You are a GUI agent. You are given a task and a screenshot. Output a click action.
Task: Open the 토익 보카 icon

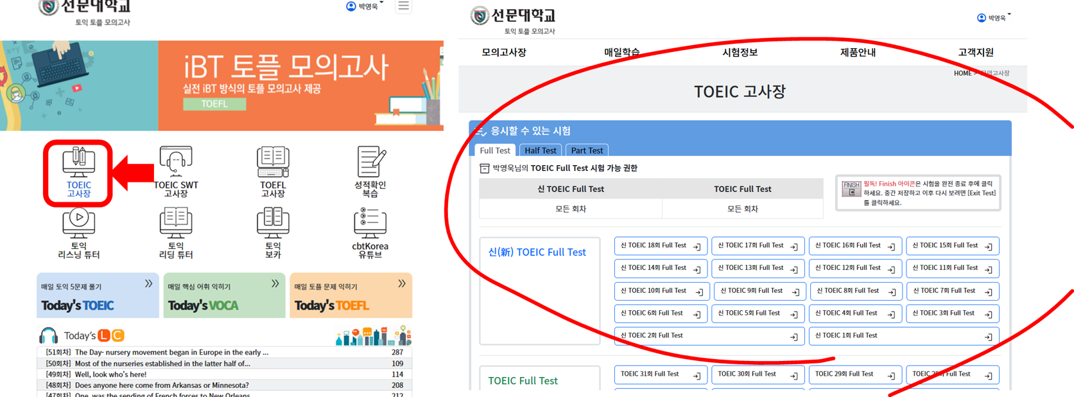(x=273, y=233)
